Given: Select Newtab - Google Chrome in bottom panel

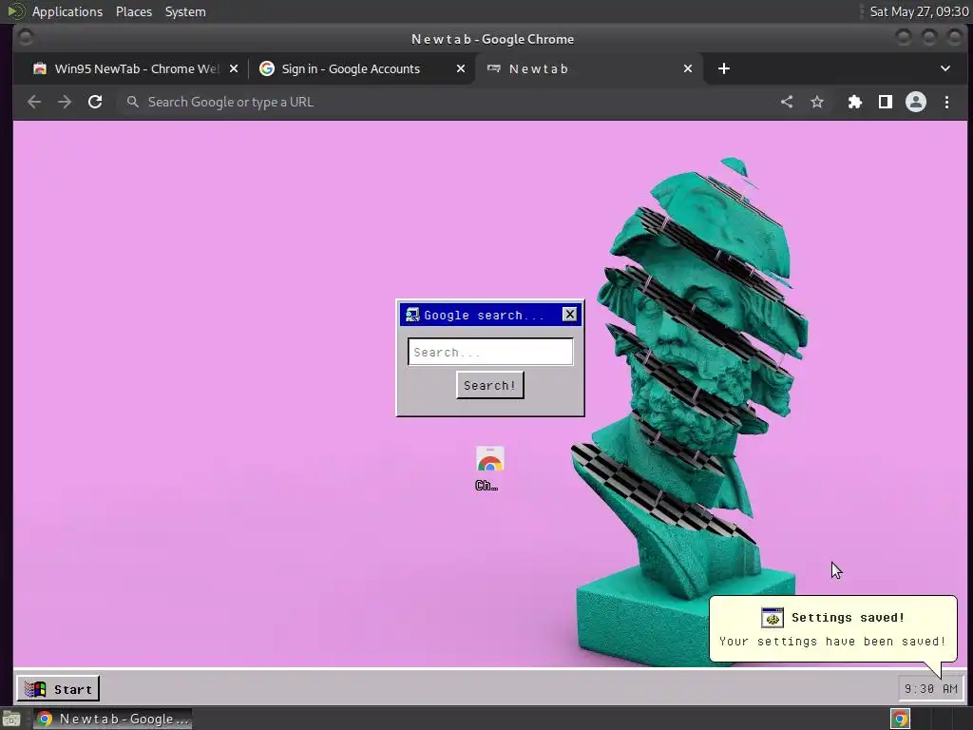Looking at the screenshot, I should coord(112,719).
